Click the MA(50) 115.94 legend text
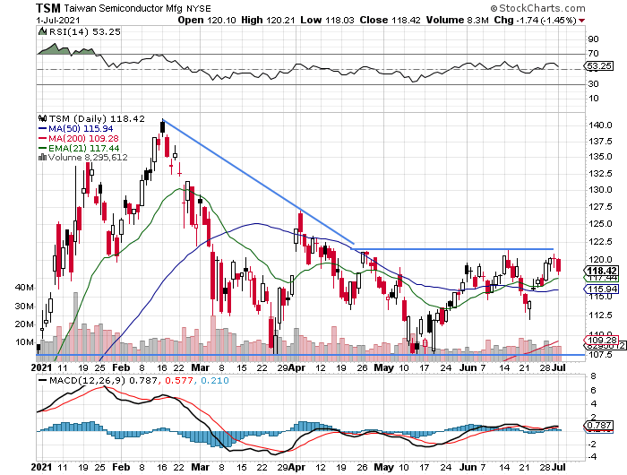Image resolution: width=627 pixels, height=475 pixels. click(x=81, y=129)
